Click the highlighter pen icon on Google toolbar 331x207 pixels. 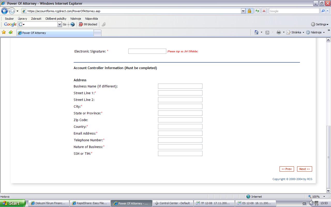point(103,24)
